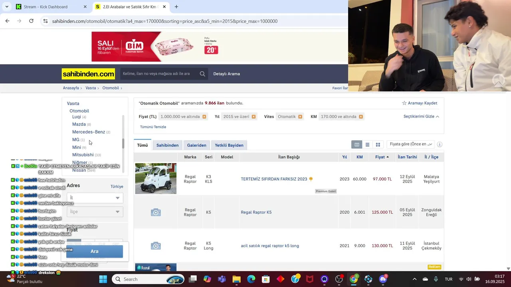The height and width of the screenshot is (287, 511).
Task: Focus the keyword search field
Action: click(159, 74)
